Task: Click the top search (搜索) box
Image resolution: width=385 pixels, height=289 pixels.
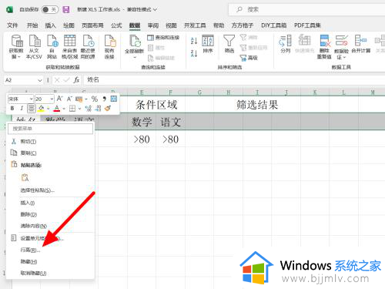Action: tap(306, 10)
